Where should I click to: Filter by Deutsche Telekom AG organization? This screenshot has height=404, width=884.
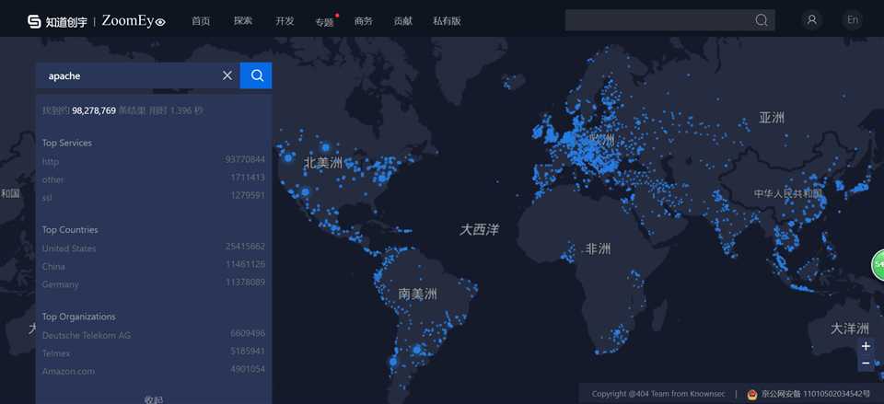pyautogui.click(x=154, y=334)
